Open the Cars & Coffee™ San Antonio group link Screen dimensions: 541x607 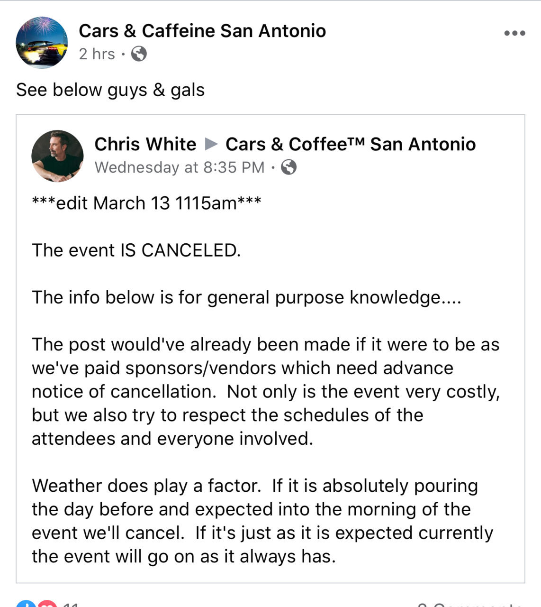point(351,144)
